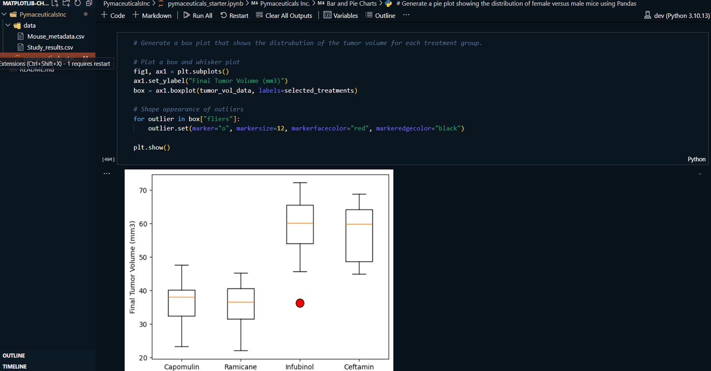Clear All Outputs in notebook
Screen dimensions: 711x371
pyautogui.click(x=284, y=15)
